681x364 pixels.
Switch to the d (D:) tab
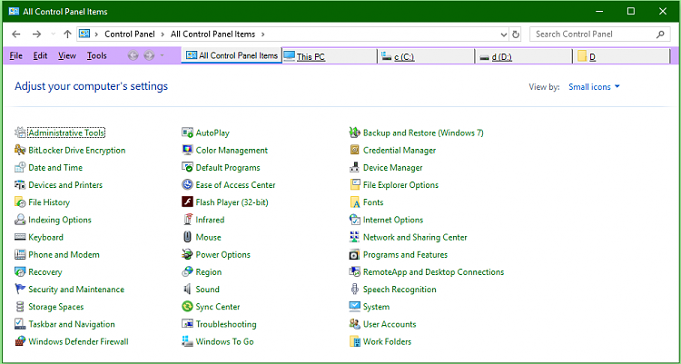[x=523, y=56]
